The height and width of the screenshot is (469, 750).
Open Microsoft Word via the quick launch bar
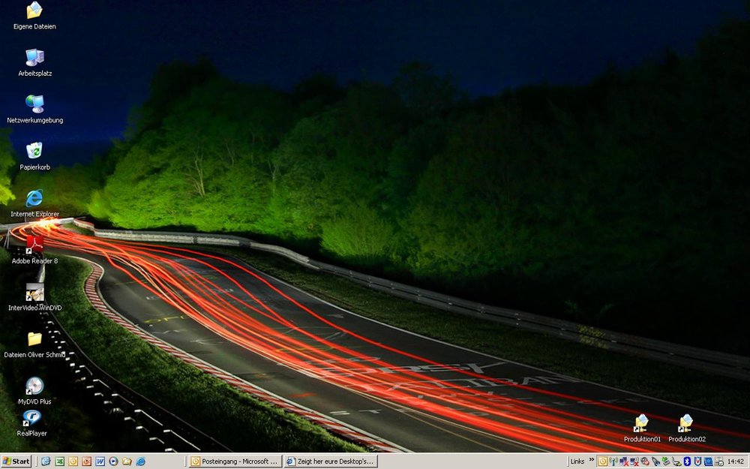98,461
